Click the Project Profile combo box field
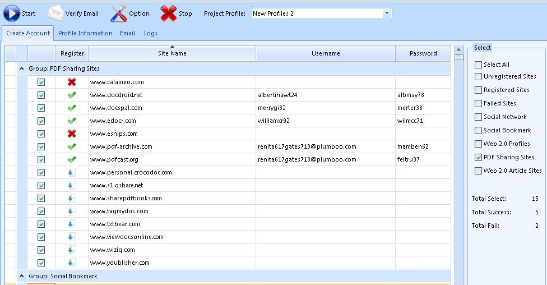The image size is (547, 285). pos(322,13)
